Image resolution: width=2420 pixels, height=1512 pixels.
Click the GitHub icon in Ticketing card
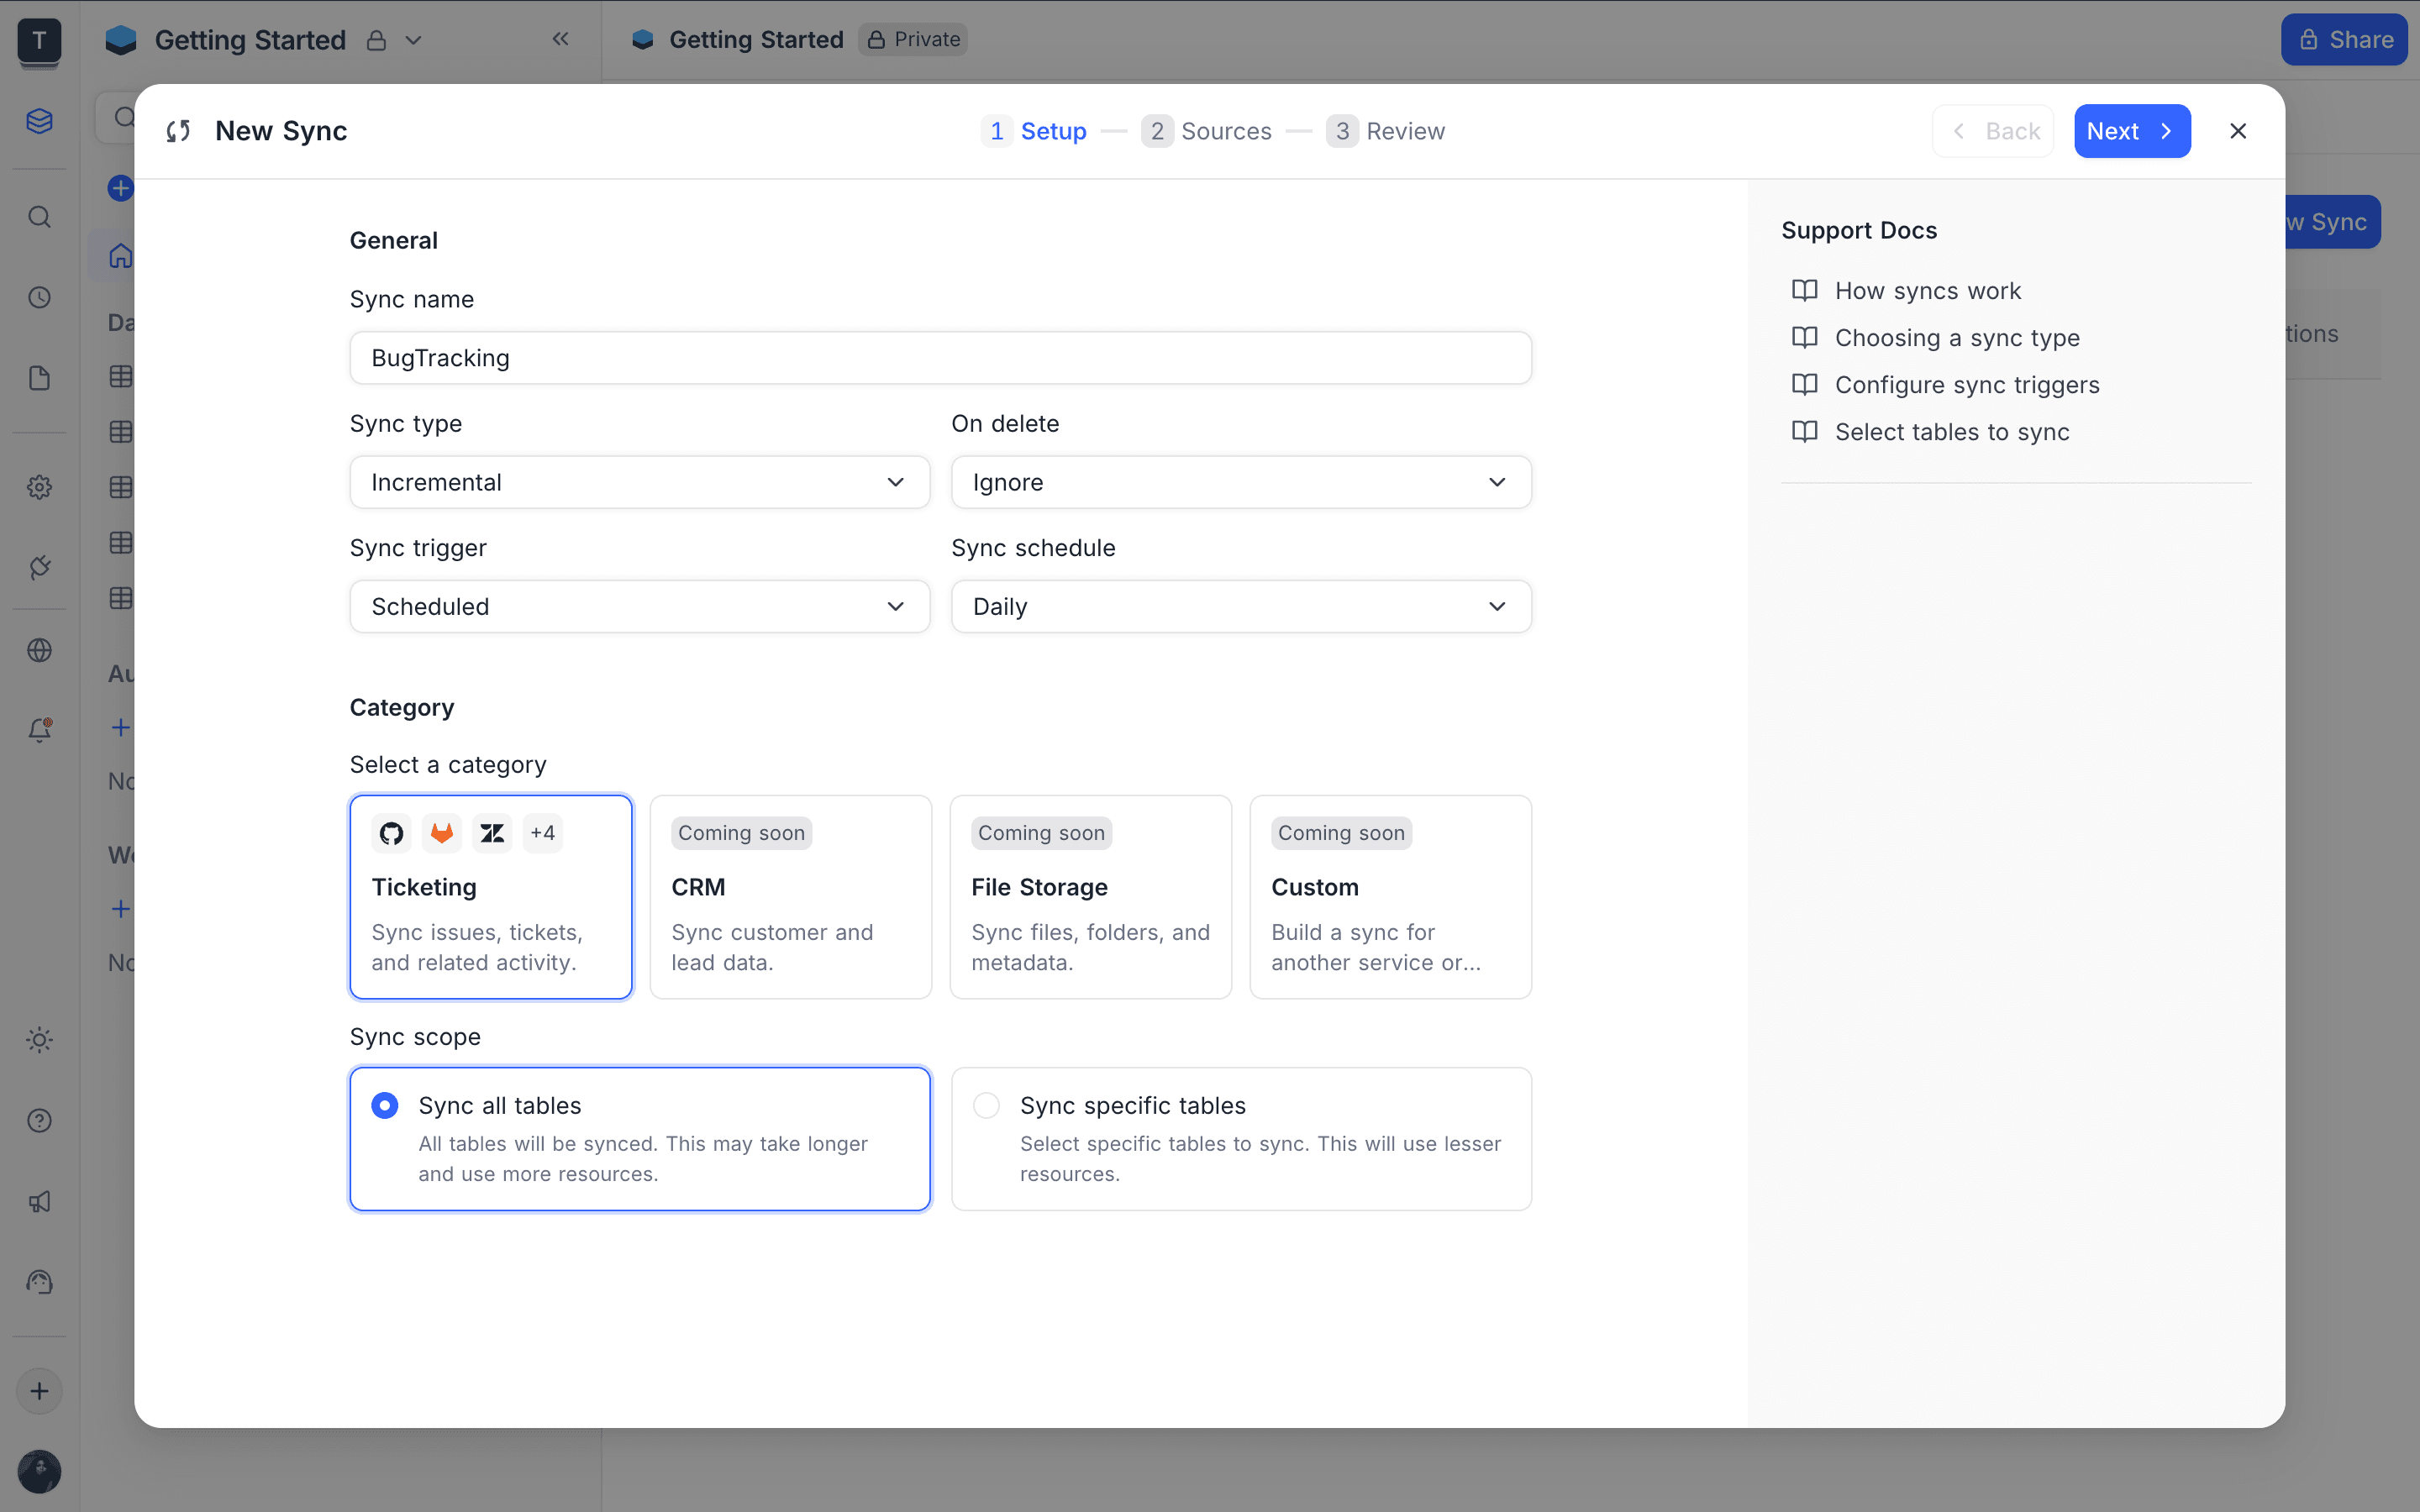point(391,833)
